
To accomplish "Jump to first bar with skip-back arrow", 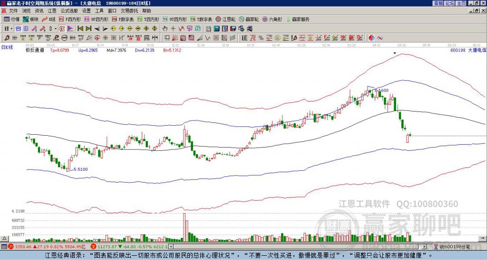I will [x=80, y=28].
